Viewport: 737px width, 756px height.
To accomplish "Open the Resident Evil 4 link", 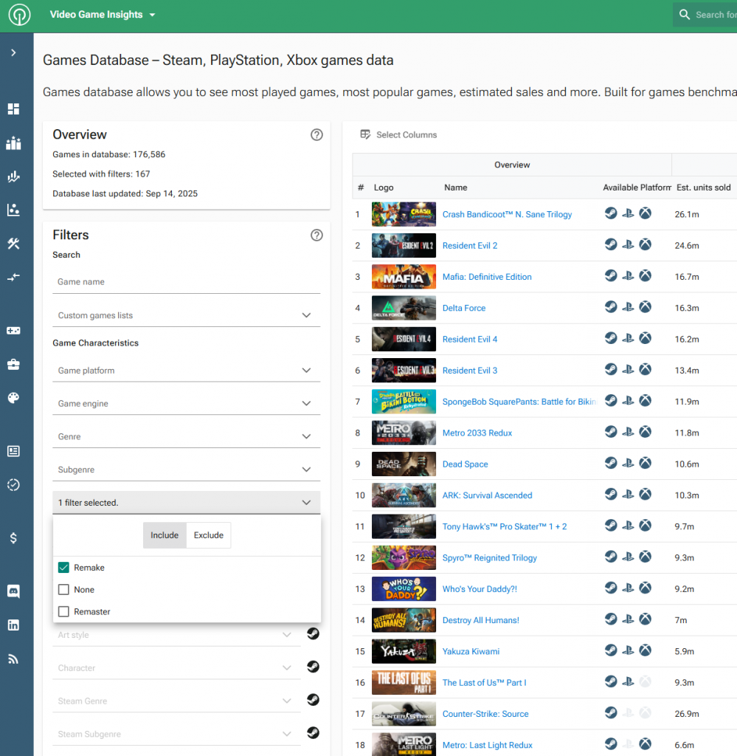I will coord(470,340).
